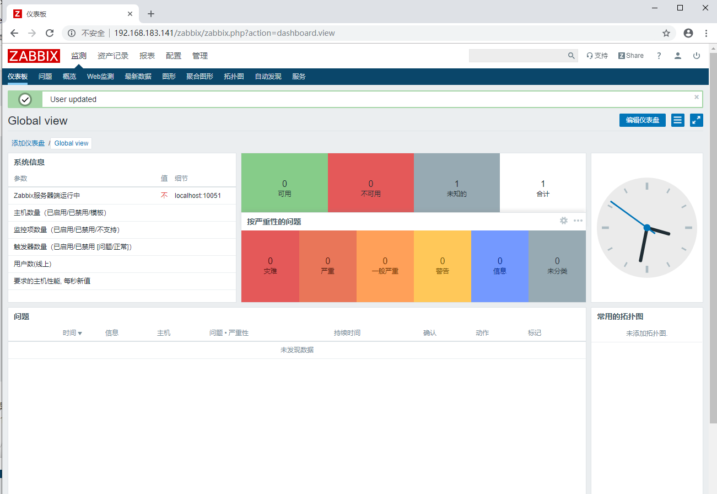717x494 pixels.
Task: Open the 拓扑图 submenu item
Action: coord(234,77)
